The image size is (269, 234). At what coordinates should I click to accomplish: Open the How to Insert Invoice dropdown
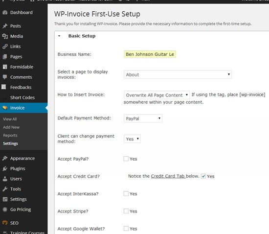pos(157,95)
